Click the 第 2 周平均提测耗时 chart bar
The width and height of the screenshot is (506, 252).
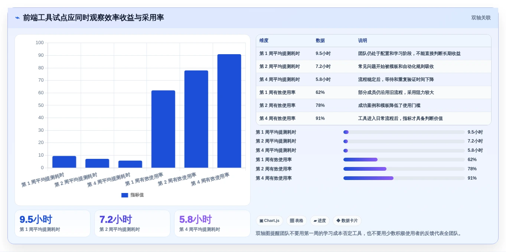click(x=97, y=163)
